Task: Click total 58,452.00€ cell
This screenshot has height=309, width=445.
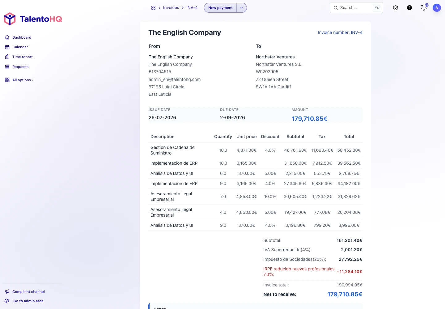Action: (x=349, y=150)
